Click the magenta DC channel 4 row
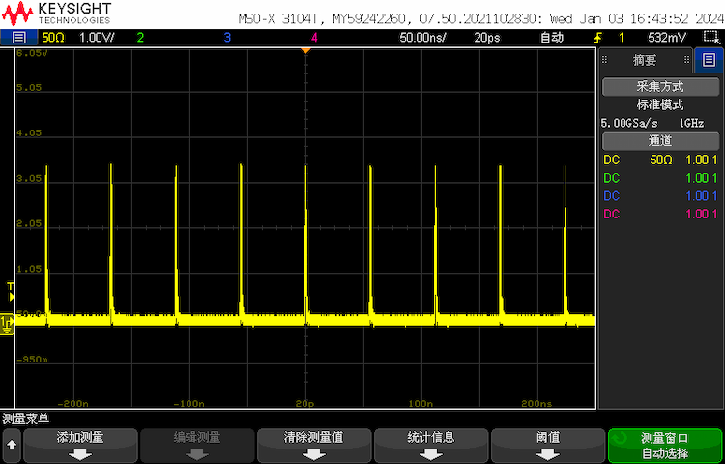 660,215
